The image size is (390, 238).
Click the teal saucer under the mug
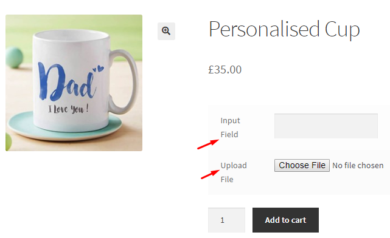(64, 126)
